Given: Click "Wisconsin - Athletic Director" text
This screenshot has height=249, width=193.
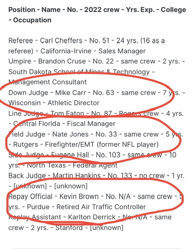Looking at the screenshot, I should [x=54, y=103].
